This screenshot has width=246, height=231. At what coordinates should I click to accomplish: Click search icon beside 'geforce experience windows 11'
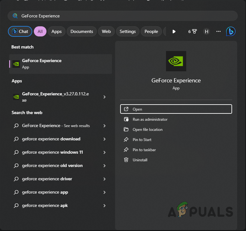pos(16,152)
